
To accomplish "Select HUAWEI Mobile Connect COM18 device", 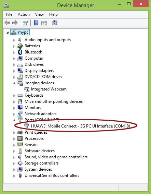I will pyautogui.click(x=81, y=126).
